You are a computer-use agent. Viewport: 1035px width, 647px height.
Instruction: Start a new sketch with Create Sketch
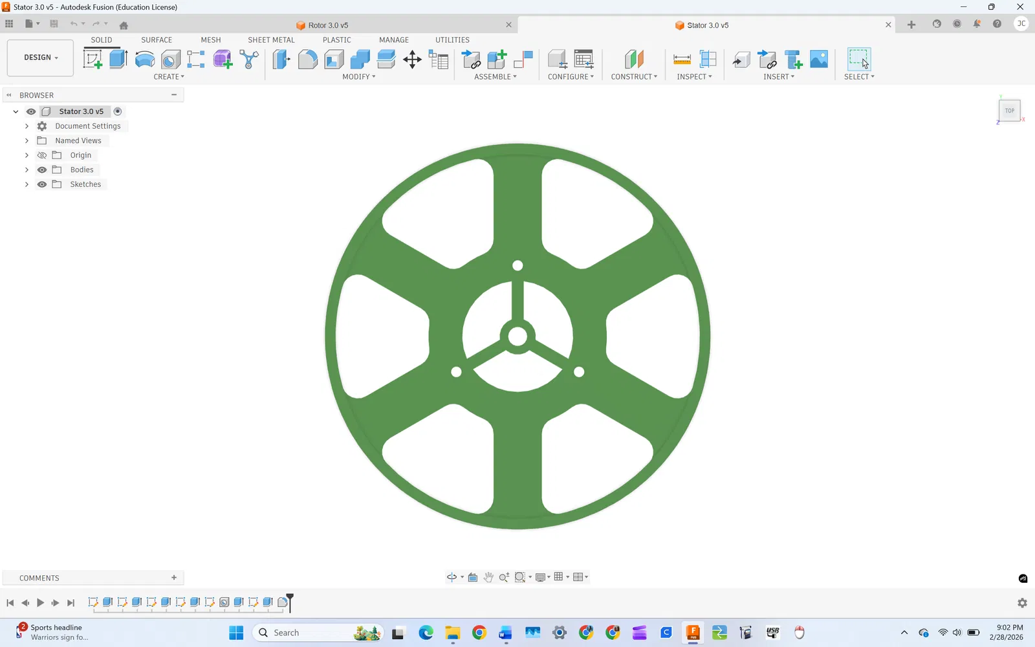coord(93,60)
